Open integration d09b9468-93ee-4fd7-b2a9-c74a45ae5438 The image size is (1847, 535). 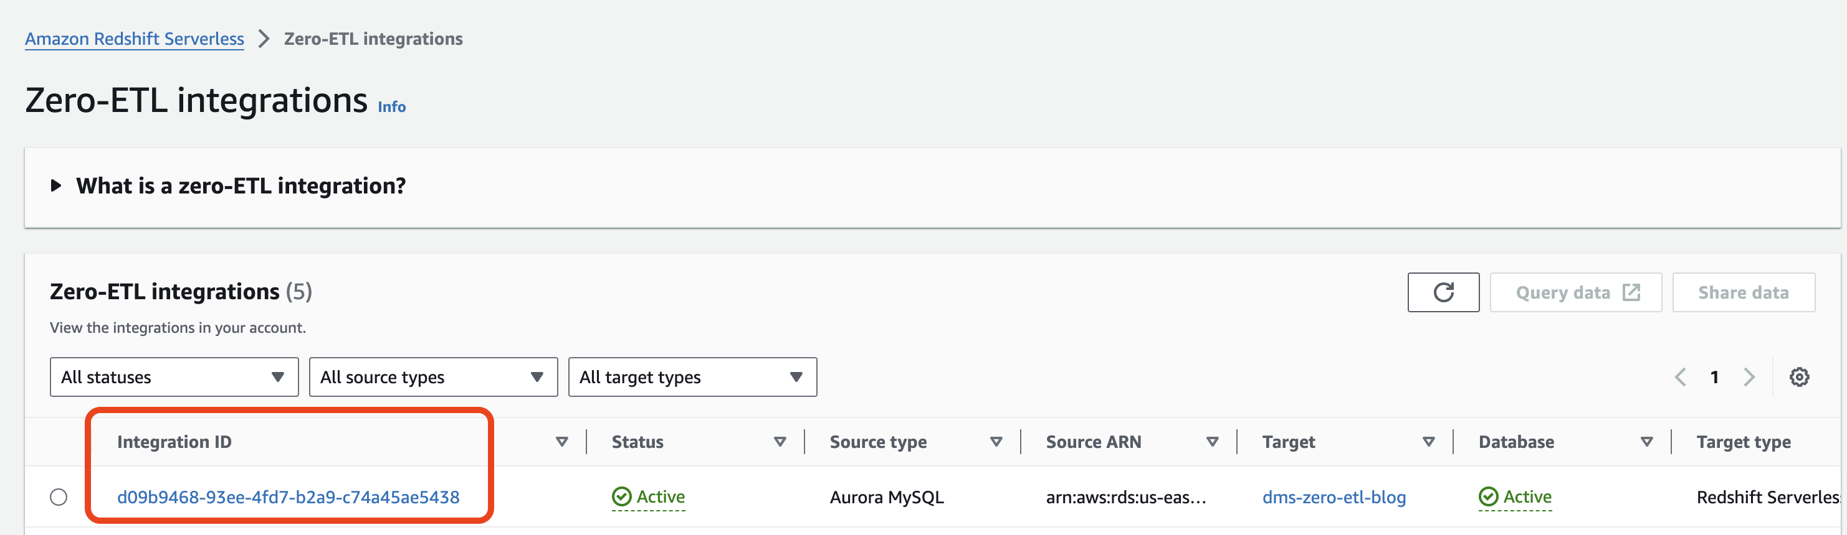click(289, 497)
